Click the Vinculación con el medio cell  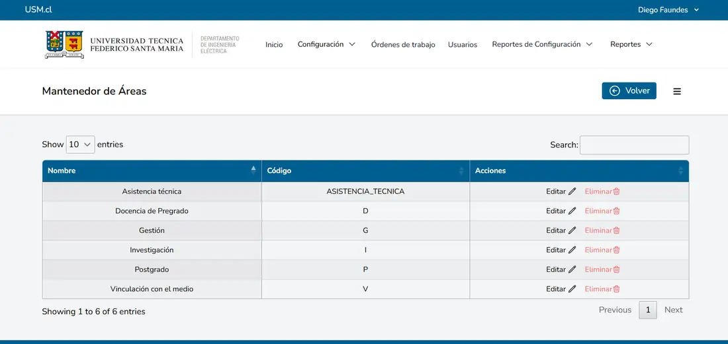152,289
